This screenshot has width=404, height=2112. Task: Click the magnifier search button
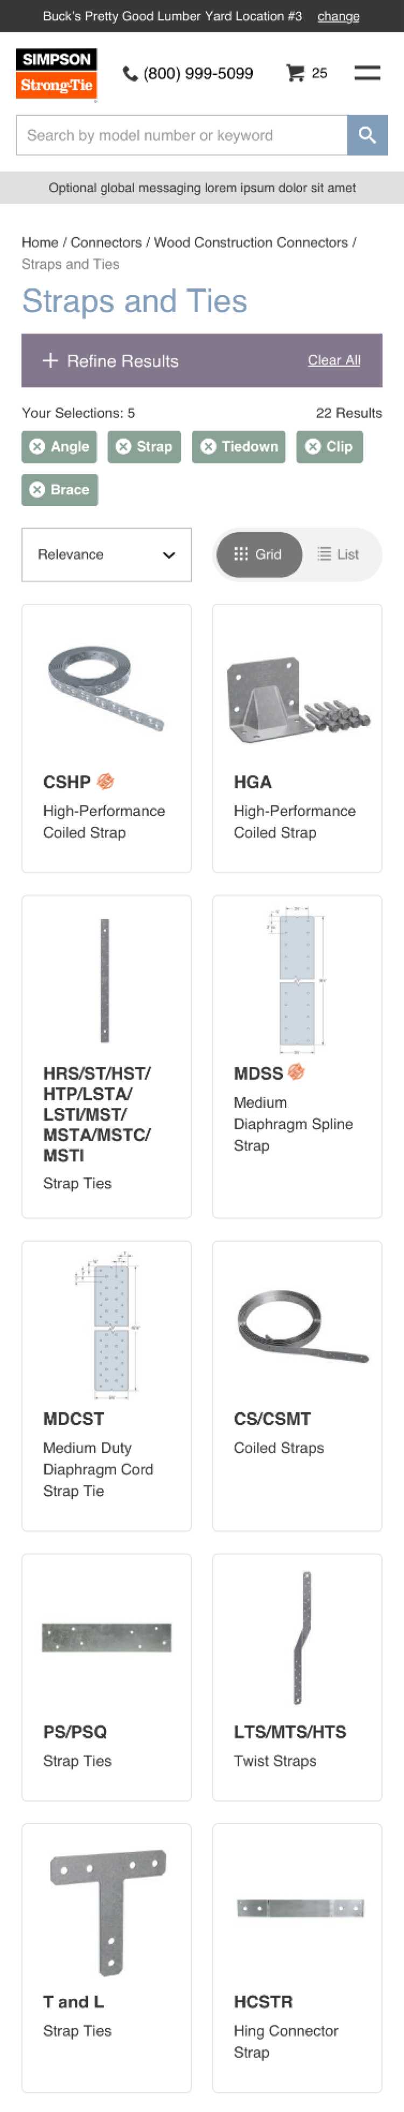pyautogui.click(x=366, y=135)
